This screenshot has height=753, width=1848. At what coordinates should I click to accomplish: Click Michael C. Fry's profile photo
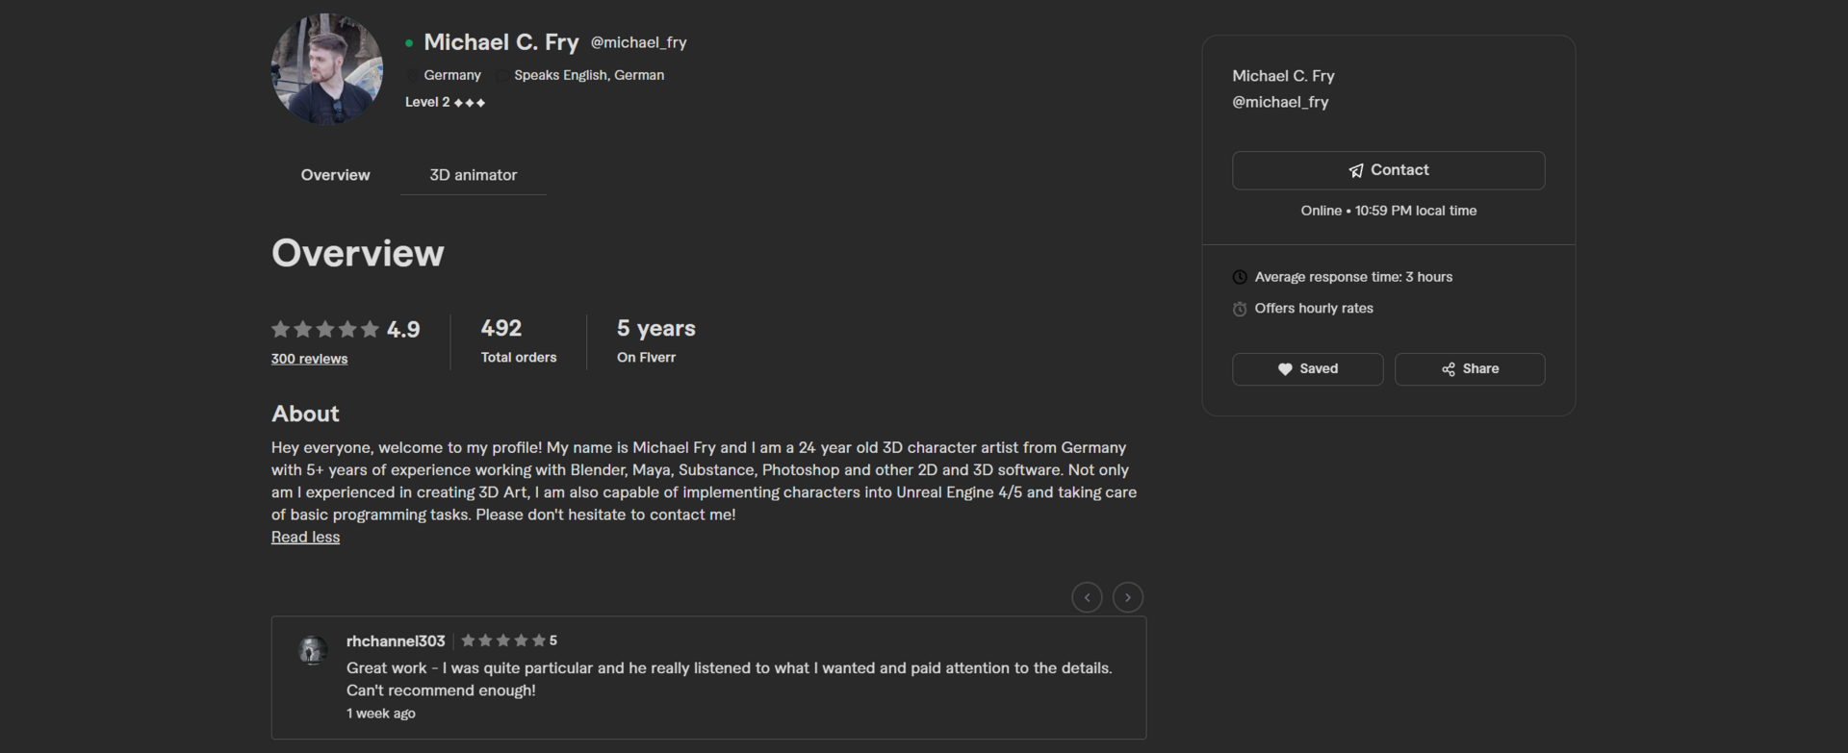(327, 69)
